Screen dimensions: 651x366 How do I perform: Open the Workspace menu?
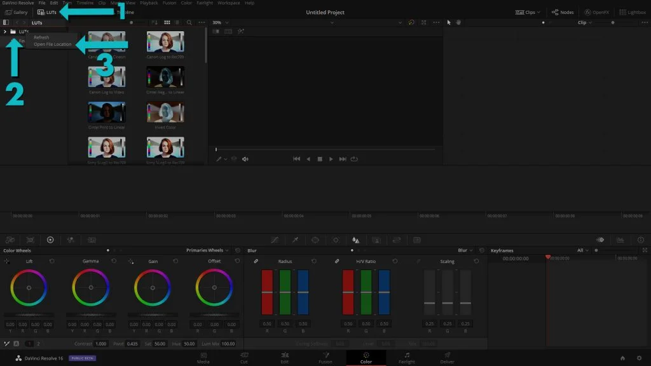(229, 3)
